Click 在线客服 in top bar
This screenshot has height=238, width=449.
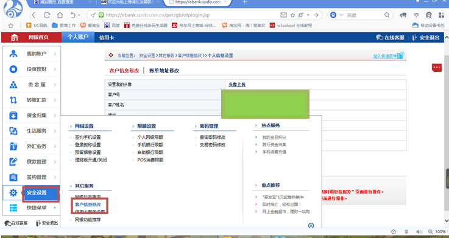[x=391, y=38]
